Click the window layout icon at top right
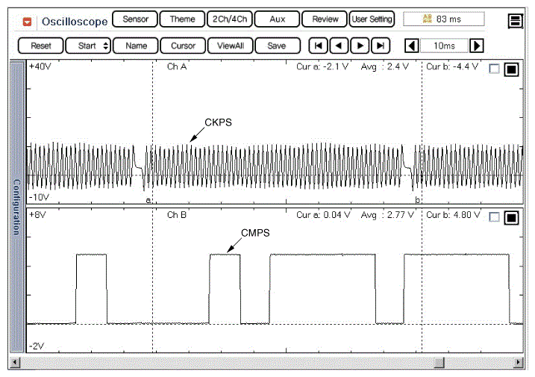 515,21
